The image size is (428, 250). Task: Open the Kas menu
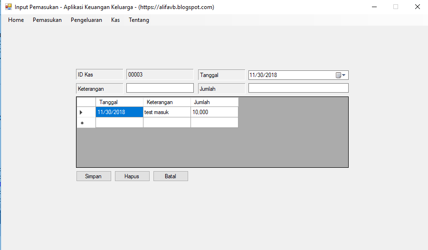click(x=115, y=20)
